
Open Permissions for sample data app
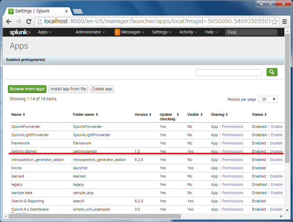(232, 193)
